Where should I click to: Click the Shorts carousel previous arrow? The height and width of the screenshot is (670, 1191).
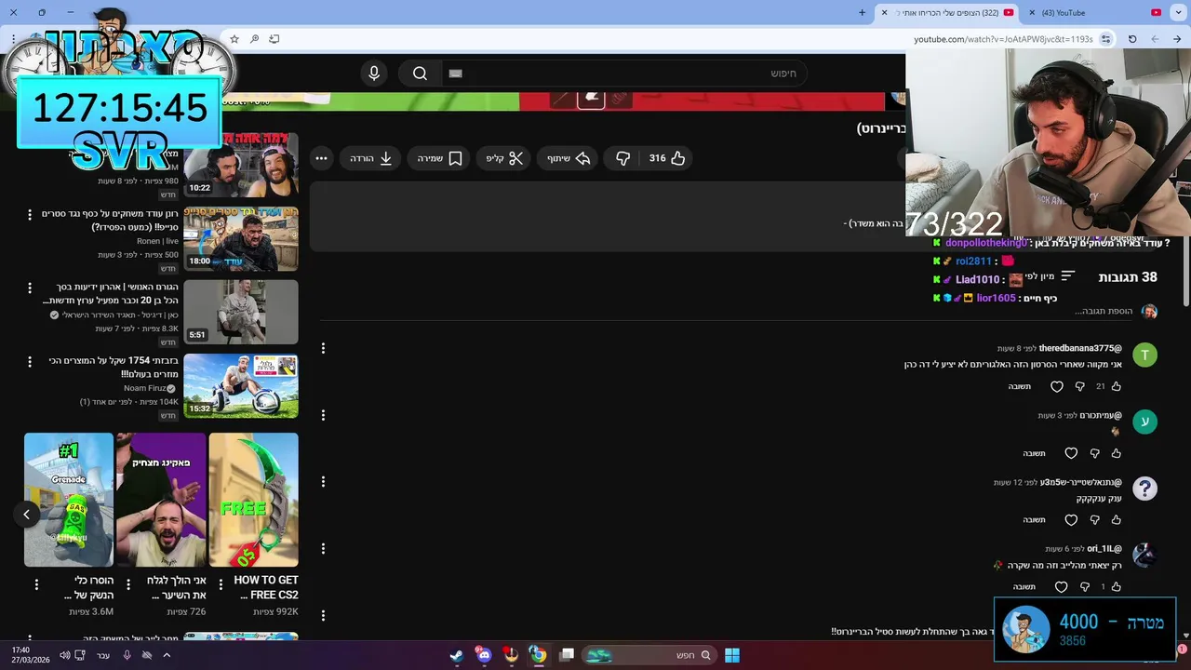click(27, 514)
